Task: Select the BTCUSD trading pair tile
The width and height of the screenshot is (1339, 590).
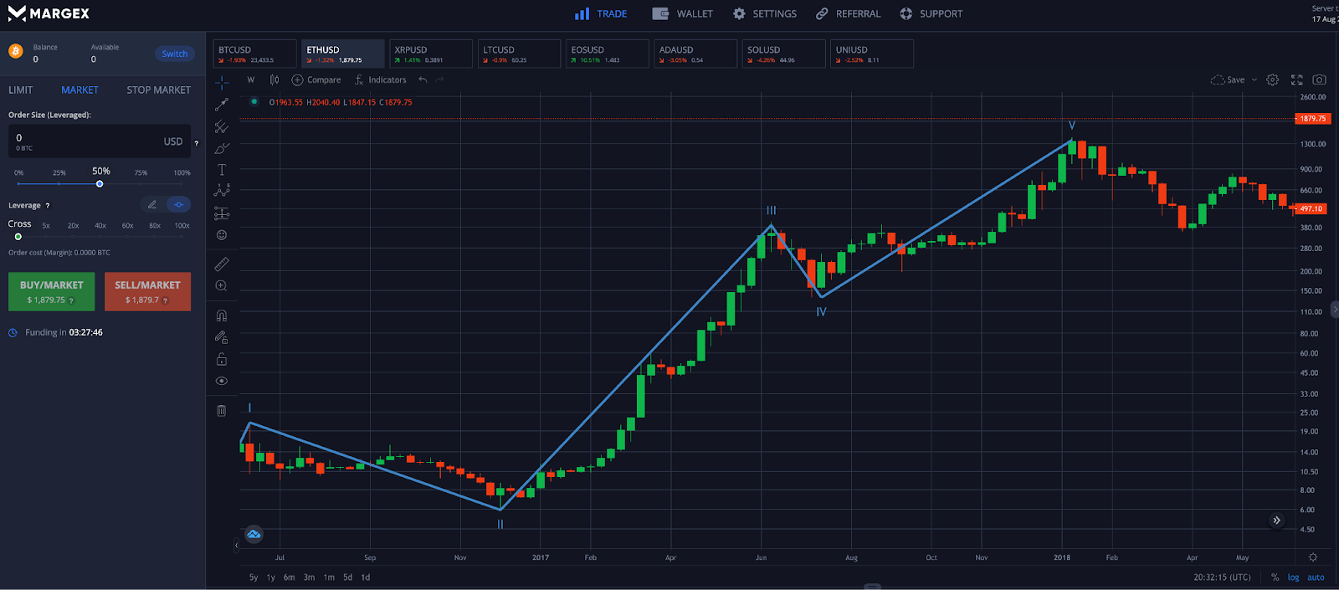Action: tap(254, 54)
